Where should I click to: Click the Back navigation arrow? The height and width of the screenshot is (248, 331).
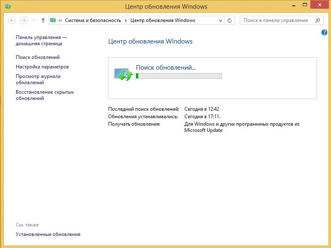point(12,20)
